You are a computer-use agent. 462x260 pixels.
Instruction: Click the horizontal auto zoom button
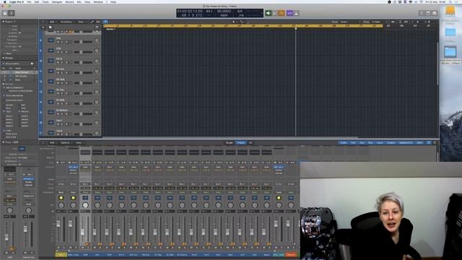406,22
